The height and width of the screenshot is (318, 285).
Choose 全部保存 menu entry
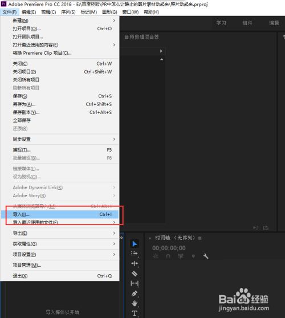point(60,120)
